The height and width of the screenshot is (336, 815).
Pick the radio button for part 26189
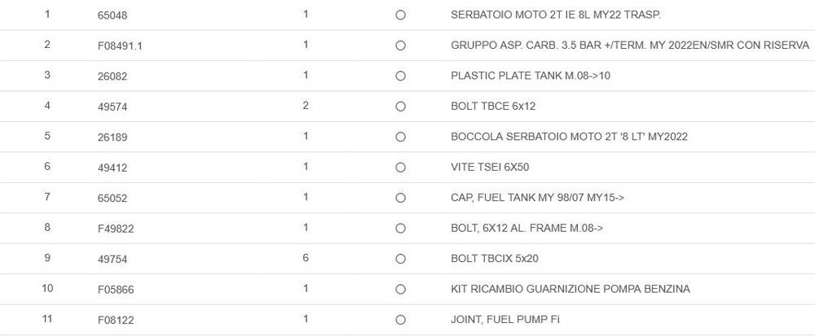point(400,137)
